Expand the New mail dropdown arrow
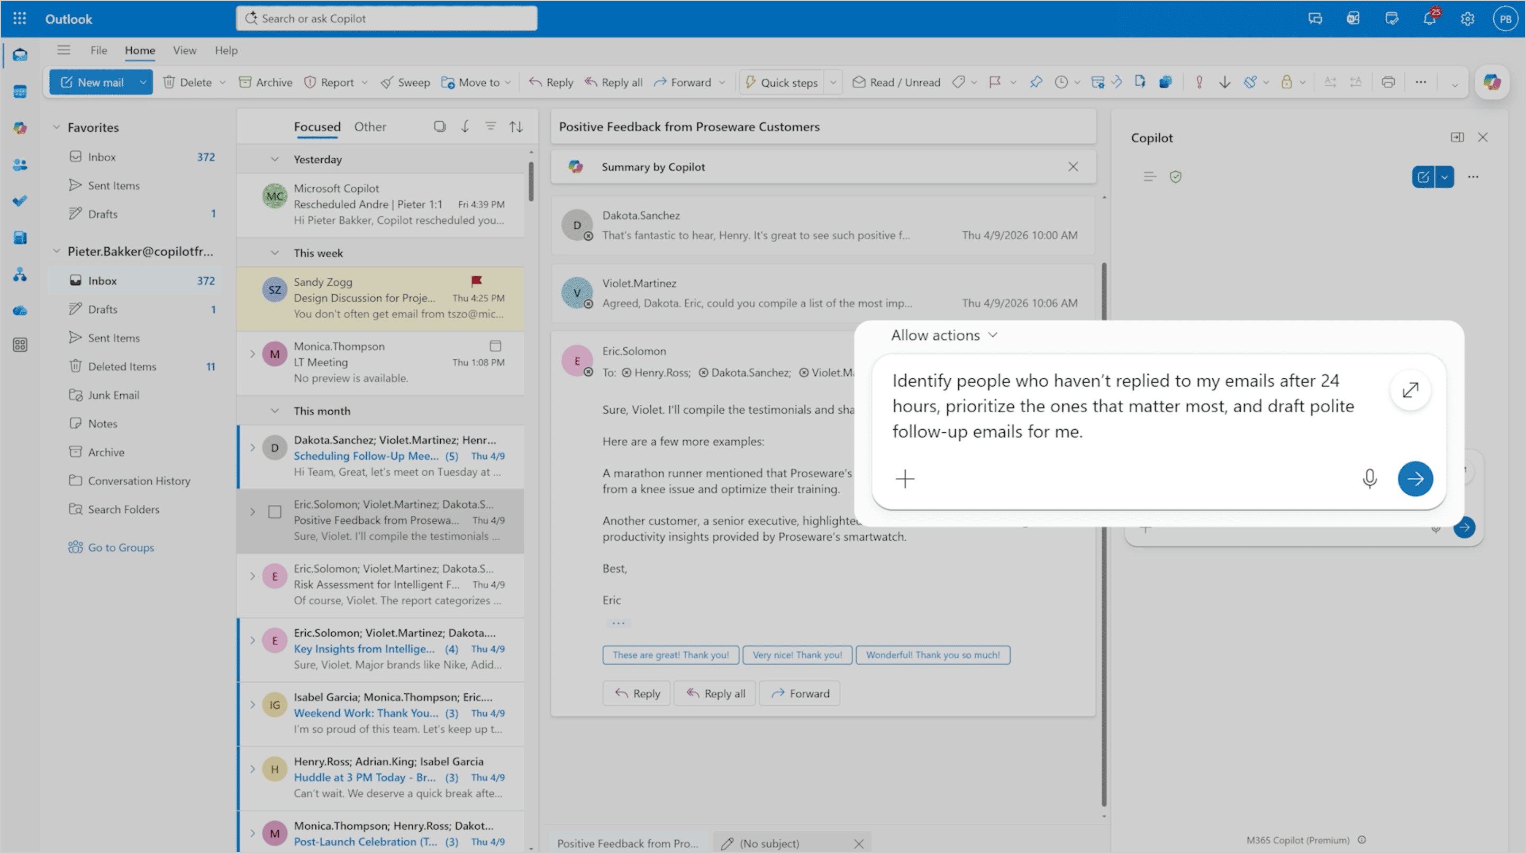The width and height of the screenshot is (1526, 853). click(x=143, y=81)
